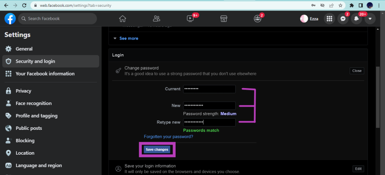The image size is (385, 175).
Task: Click the Search Facebook field
Action: coord(58,19)
